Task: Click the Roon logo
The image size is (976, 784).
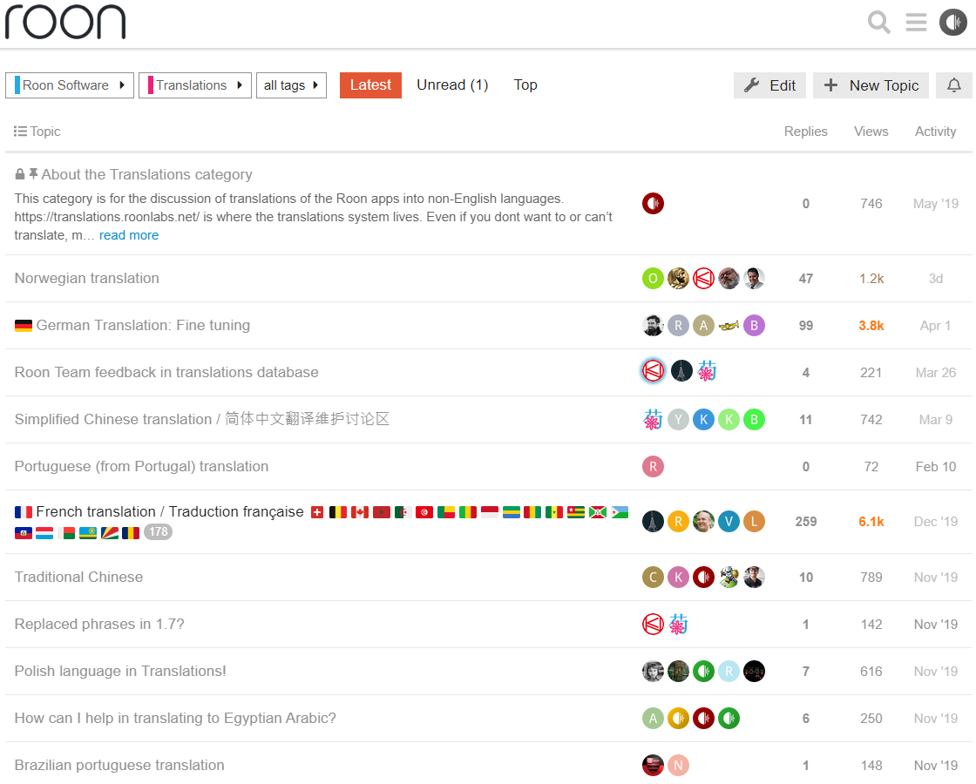Action: click(65, 23)
